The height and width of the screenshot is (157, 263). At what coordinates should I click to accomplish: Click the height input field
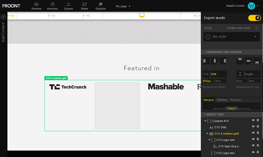tap(252, 74)
